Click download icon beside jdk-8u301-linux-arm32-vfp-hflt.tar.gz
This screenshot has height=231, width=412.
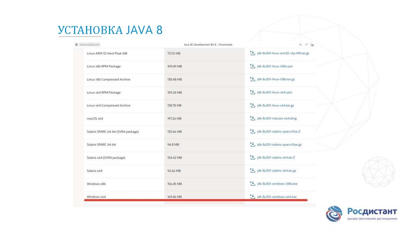(x=253, y=53)
